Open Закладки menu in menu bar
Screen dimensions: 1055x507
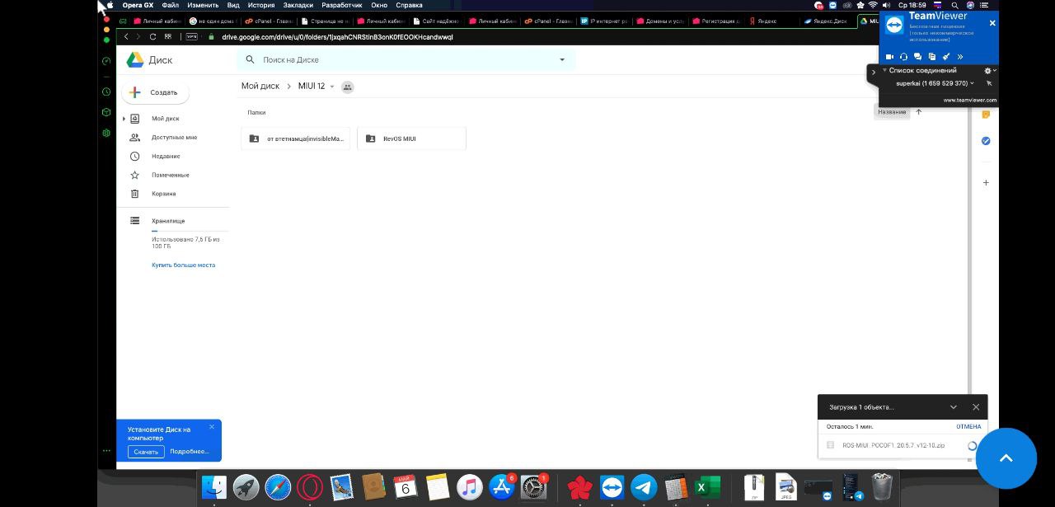click(x=298, y=5)
